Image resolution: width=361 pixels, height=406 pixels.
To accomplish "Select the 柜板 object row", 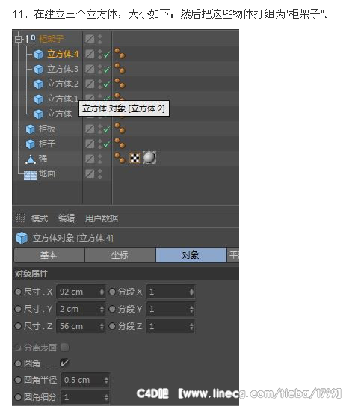I will [x=47, y=129].
